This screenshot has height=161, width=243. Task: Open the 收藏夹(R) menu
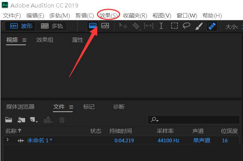[x=135, y=16]
